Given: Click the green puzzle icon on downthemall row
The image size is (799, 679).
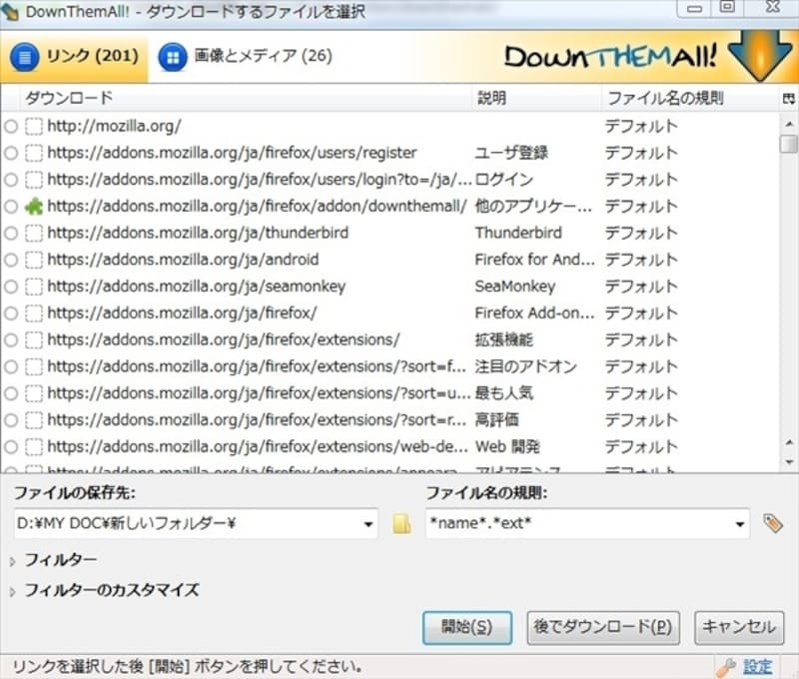Looking at the screenshot, I should [x=34, y=207].
